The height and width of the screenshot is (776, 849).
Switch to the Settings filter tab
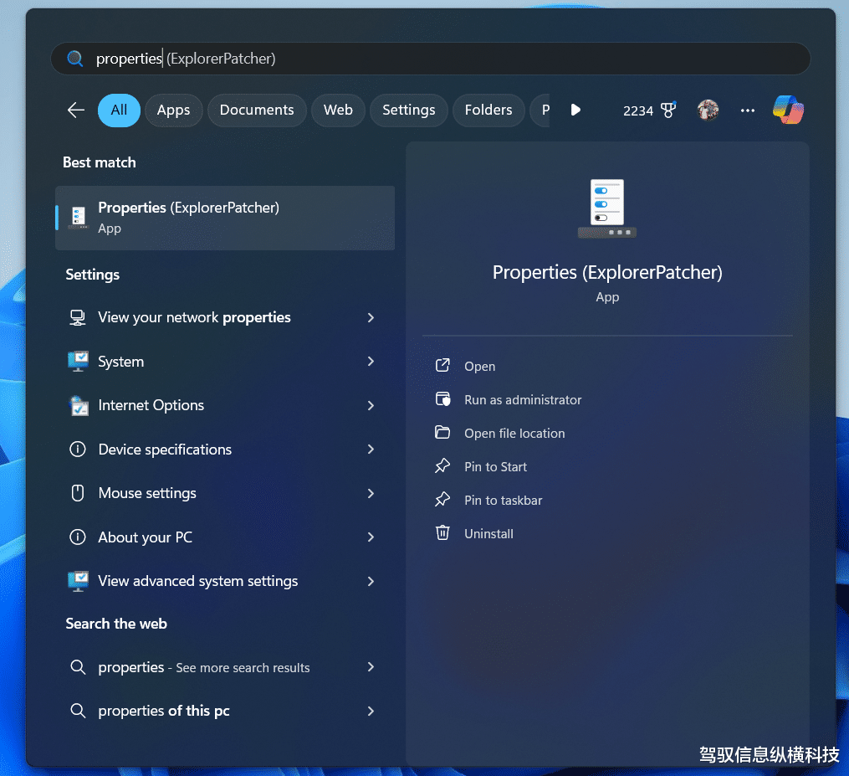pos(409,110)
